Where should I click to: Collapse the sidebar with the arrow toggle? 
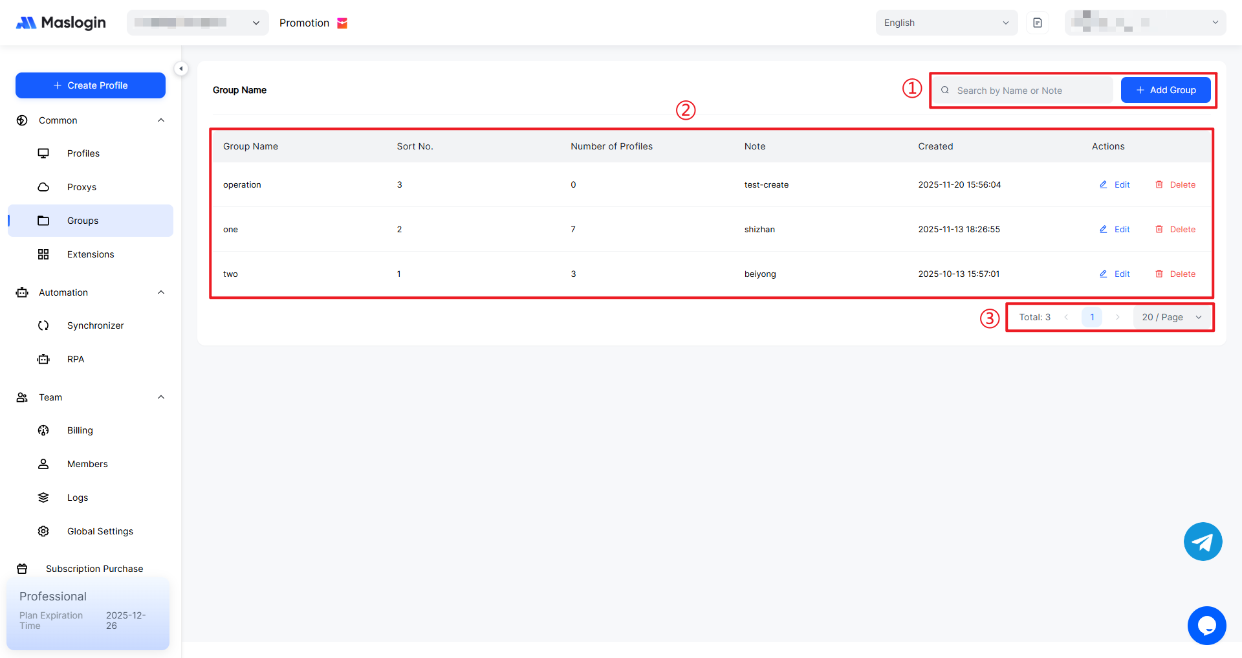181,69
